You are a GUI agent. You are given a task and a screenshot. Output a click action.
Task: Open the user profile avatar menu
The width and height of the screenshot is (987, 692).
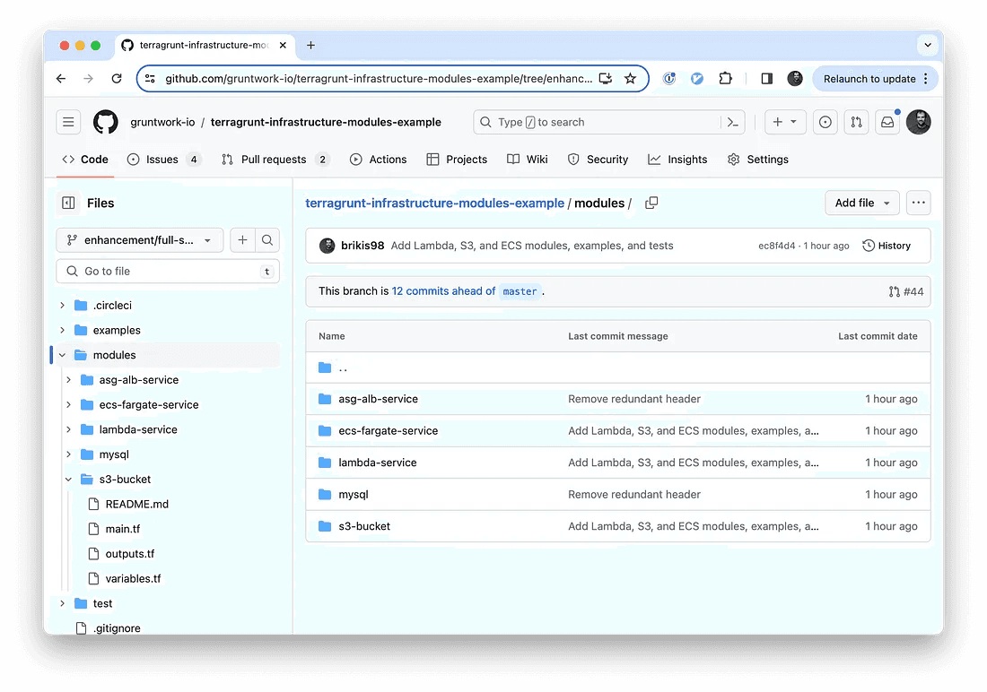[x=919, y=122]
